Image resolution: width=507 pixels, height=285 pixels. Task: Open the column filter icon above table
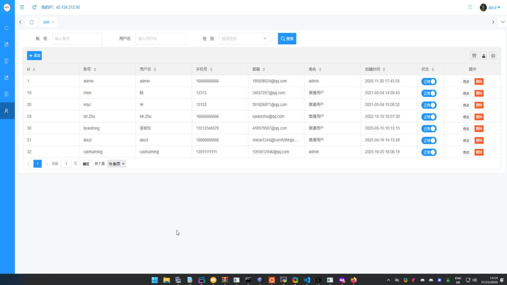pyautogui.click(x=474, y=56)
